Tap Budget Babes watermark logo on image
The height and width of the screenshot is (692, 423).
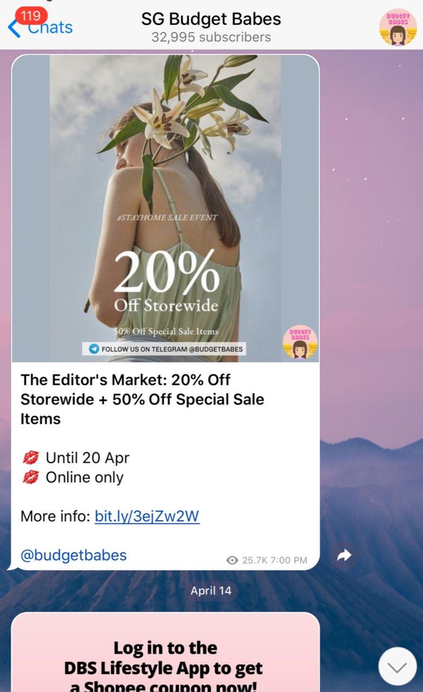tap(300, 342)
